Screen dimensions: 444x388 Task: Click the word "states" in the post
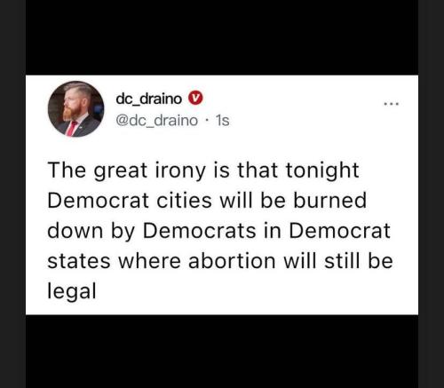[x=79, y=261]
